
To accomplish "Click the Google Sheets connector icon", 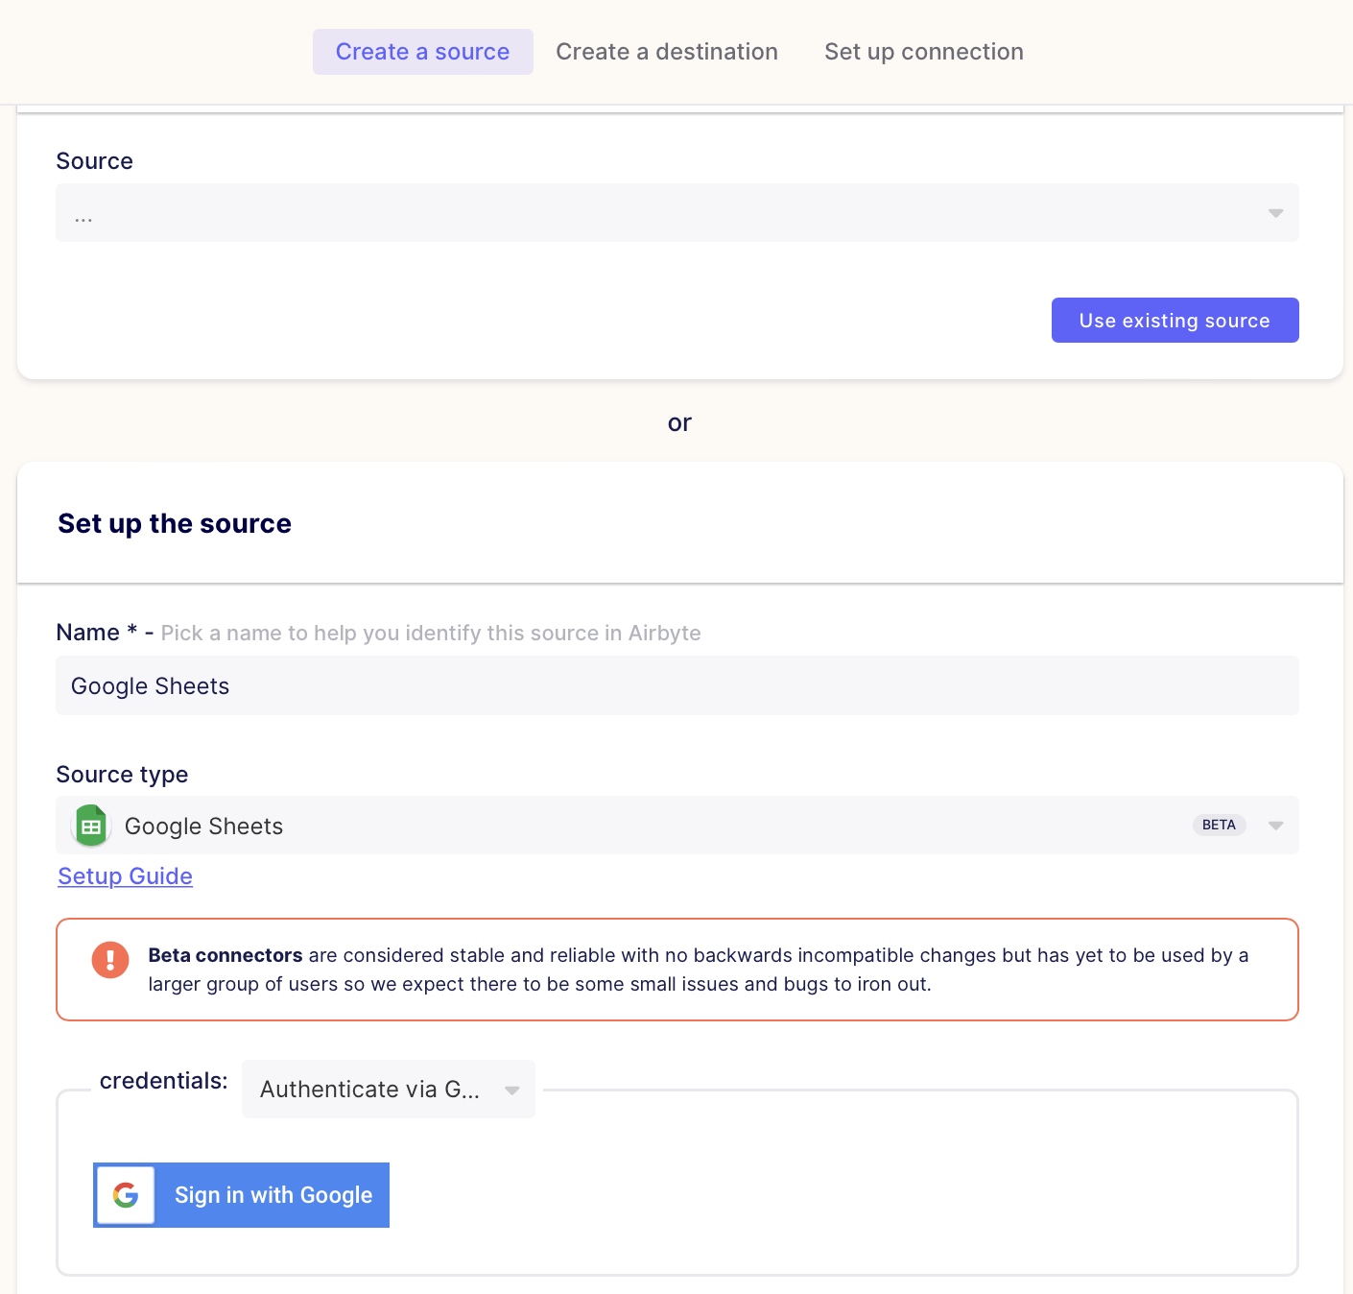I will (91, 826).
